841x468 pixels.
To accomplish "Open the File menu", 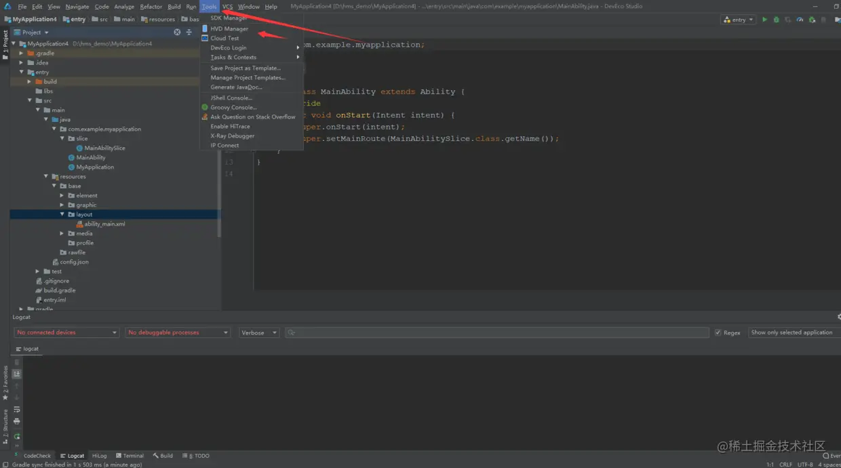I will pos(22,7).
